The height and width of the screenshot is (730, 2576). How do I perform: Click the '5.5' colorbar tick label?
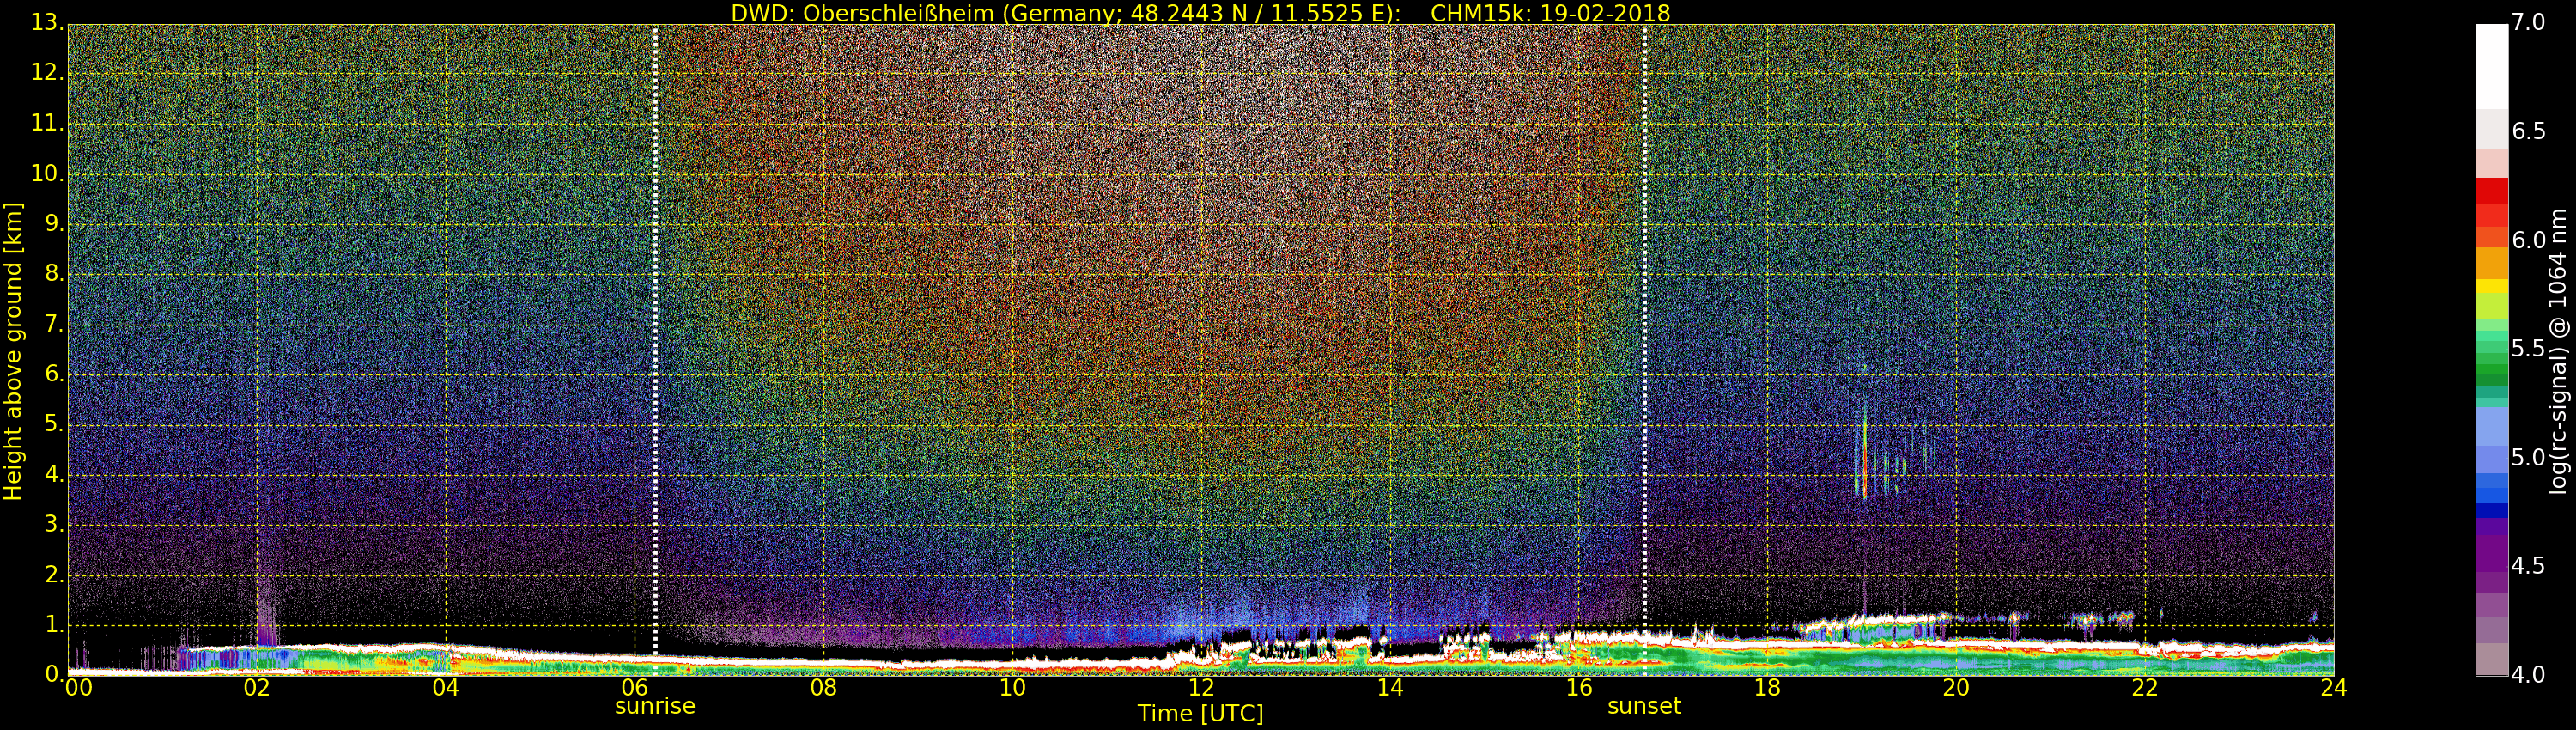tap(2528, 349)
